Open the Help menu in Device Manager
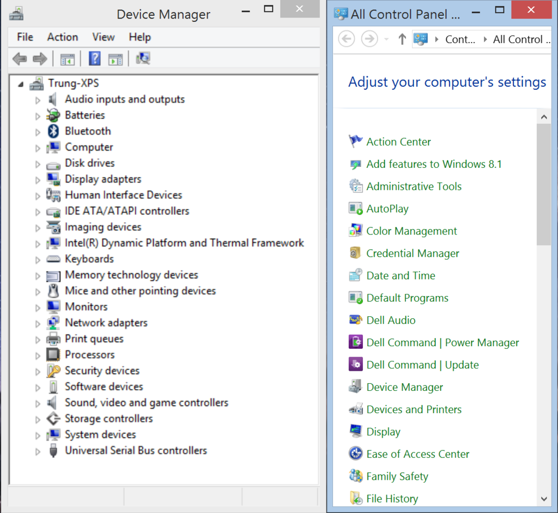The image size is (558, 513). pos(140,37)
